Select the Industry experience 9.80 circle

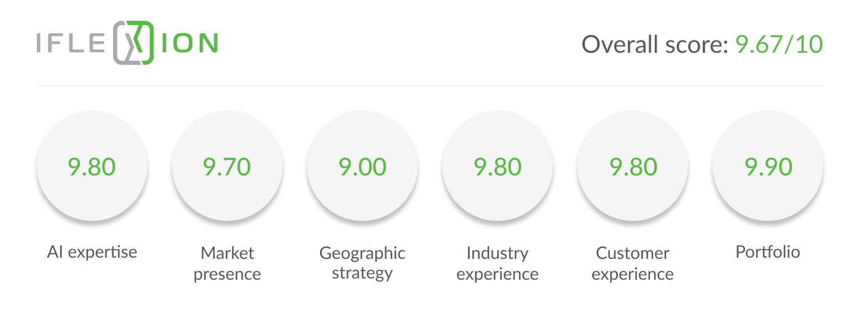tap(498, 167)
